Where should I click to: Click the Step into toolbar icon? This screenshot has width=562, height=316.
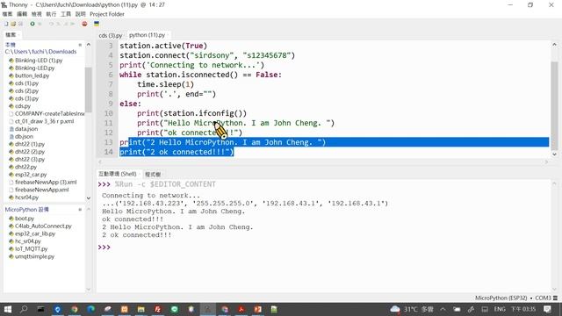pos(59,24)
